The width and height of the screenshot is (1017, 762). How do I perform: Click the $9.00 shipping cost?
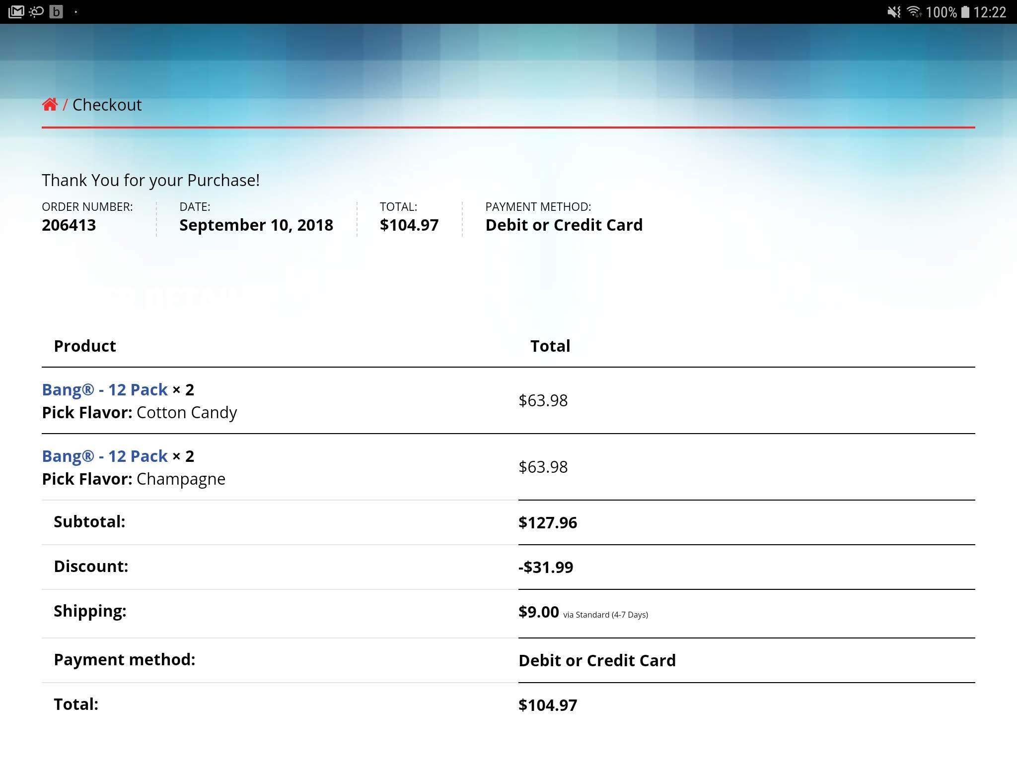(x=539, y=612)
